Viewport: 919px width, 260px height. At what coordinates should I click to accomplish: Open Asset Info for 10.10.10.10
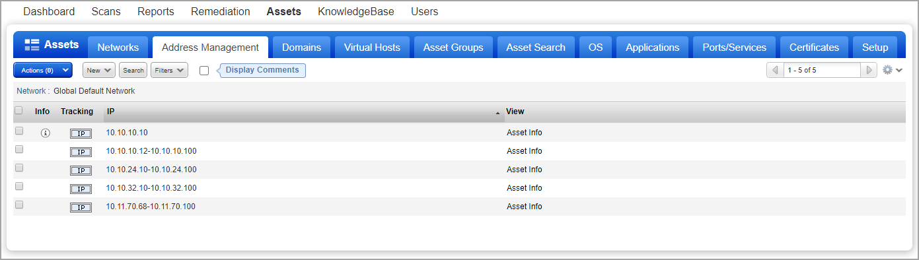[x=524, y=133]
